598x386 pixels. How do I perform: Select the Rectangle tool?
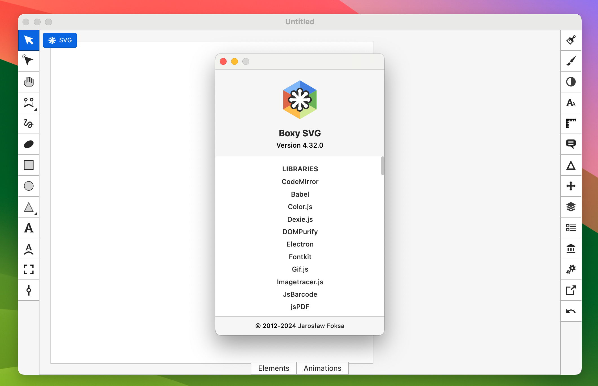(x=28, y=165)
